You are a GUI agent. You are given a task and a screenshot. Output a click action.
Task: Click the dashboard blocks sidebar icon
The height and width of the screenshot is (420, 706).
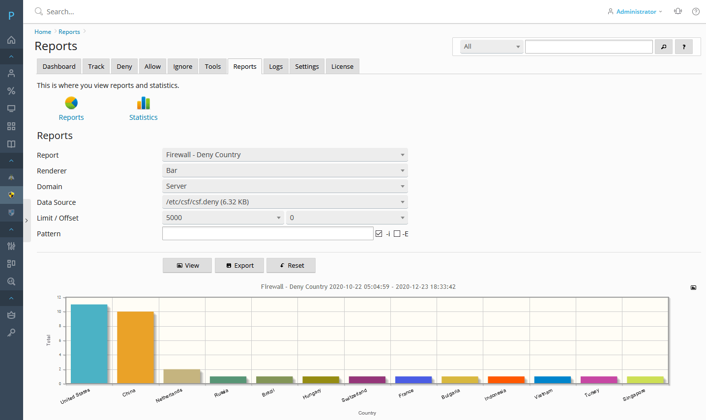click(11, 264)
